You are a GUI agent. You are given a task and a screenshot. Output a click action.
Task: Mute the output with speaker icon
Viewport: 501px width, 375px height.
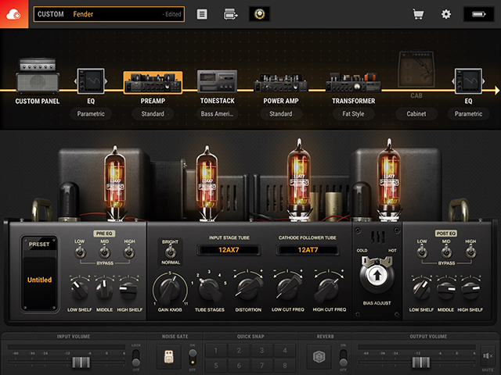coord(488,357)
